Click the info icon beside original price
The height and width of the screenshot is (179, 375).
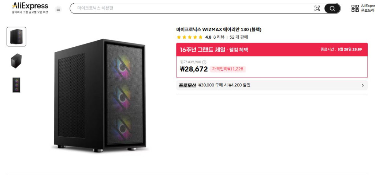[204, 62]
